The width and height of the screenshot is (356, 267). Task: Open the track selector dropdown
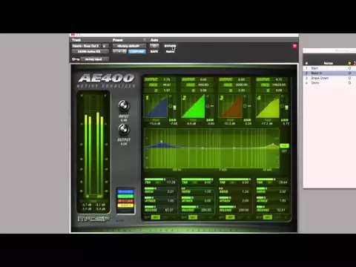pyautogui.click(x=87, y=46)
